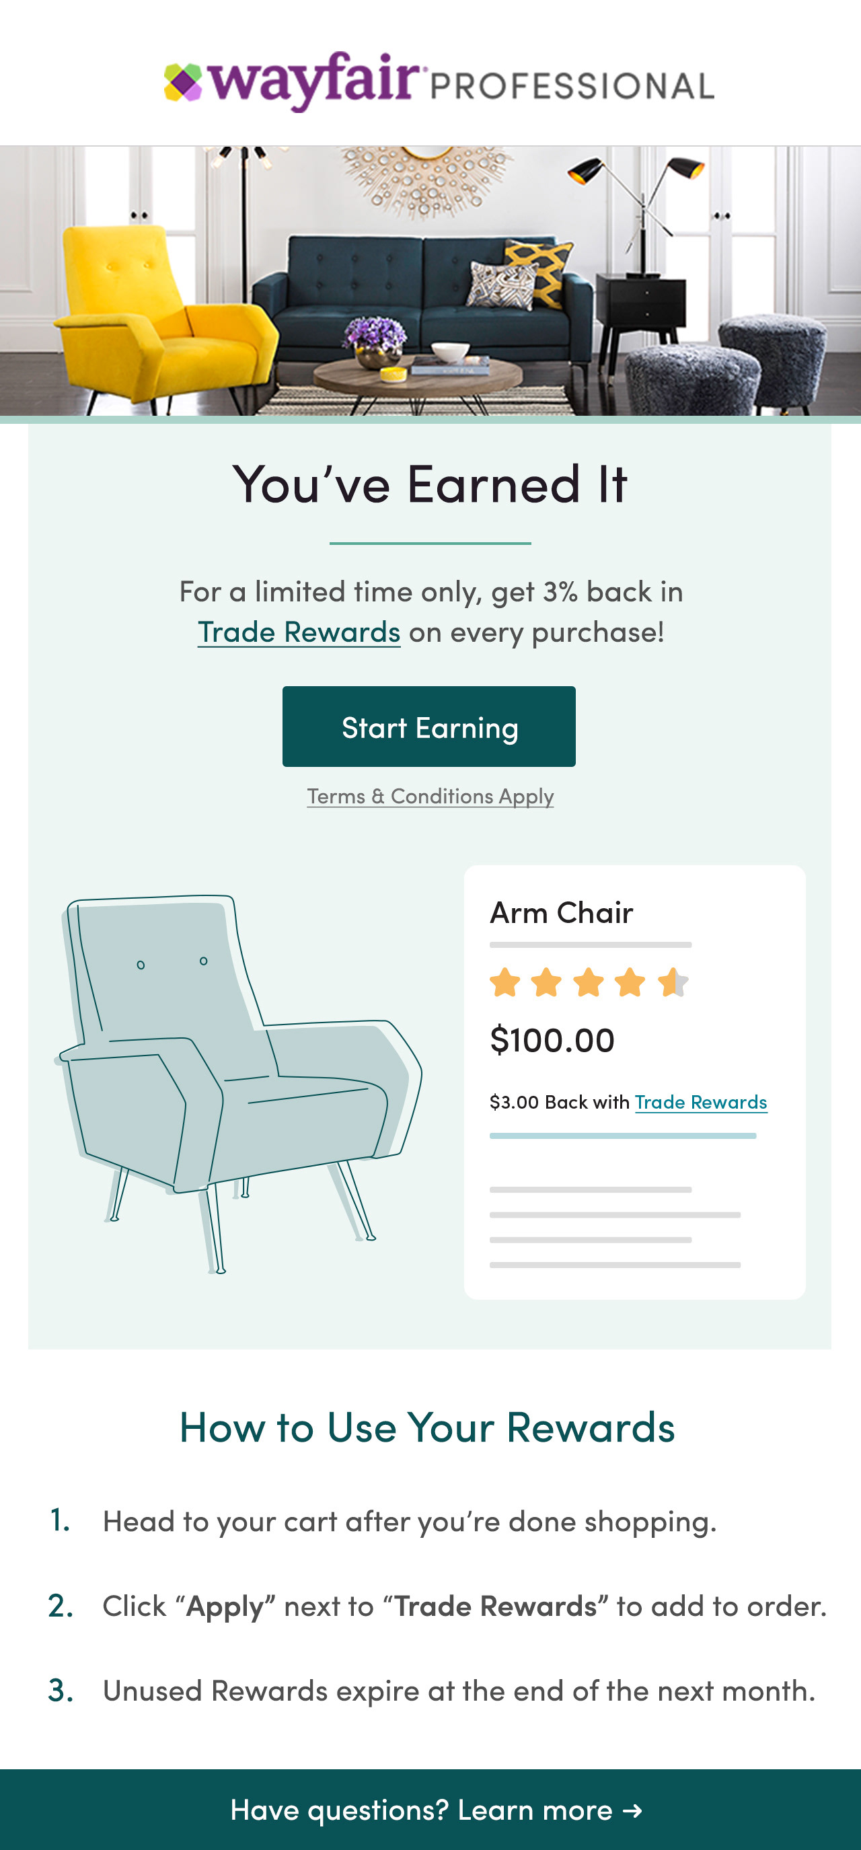Screen dimensions: 861x1850
Task: Follow the Trade Rewards link in the intro text
Action: tap(299, 632)
